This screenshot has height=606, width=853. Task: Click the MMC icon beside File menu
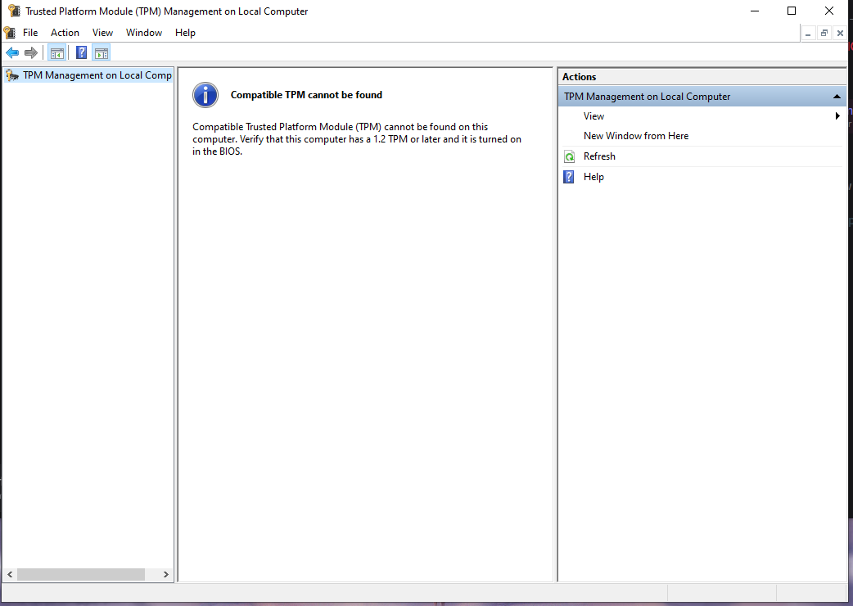pyautogui.click(x=10, y=33)
